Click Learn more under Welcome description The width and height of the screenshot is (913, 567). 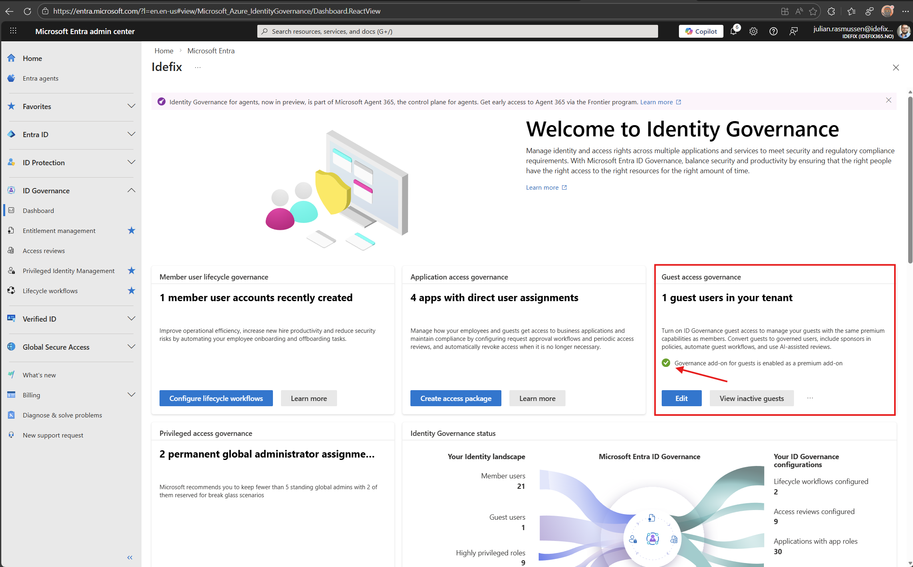click(x=546, y=187)
